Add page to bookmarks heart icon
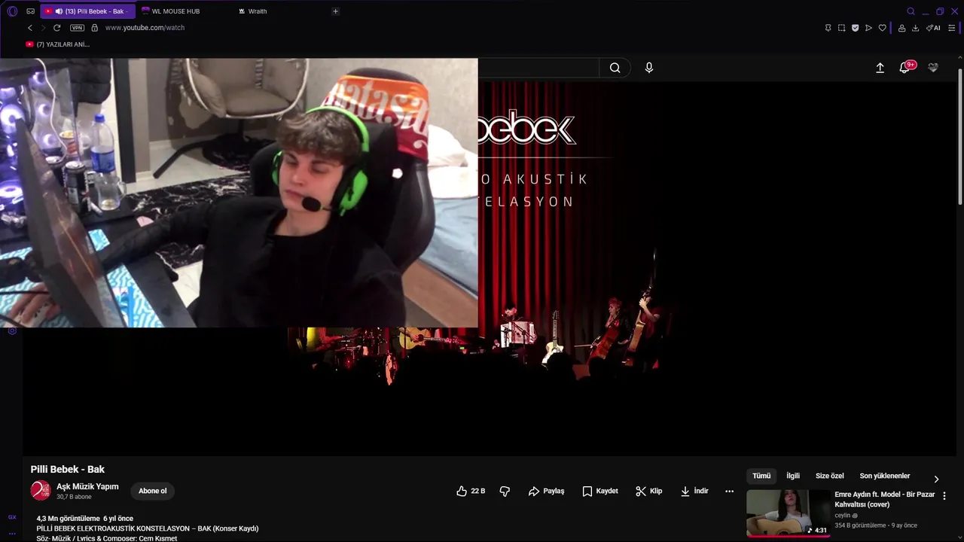 (x=882, y=28)
